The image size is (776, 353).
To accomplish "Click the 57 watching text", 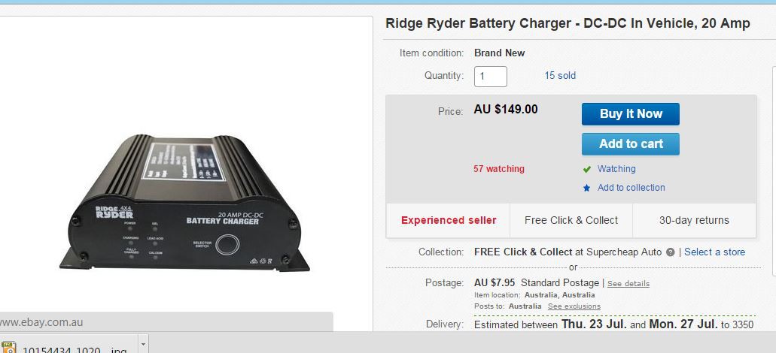I will coord(498,169).
